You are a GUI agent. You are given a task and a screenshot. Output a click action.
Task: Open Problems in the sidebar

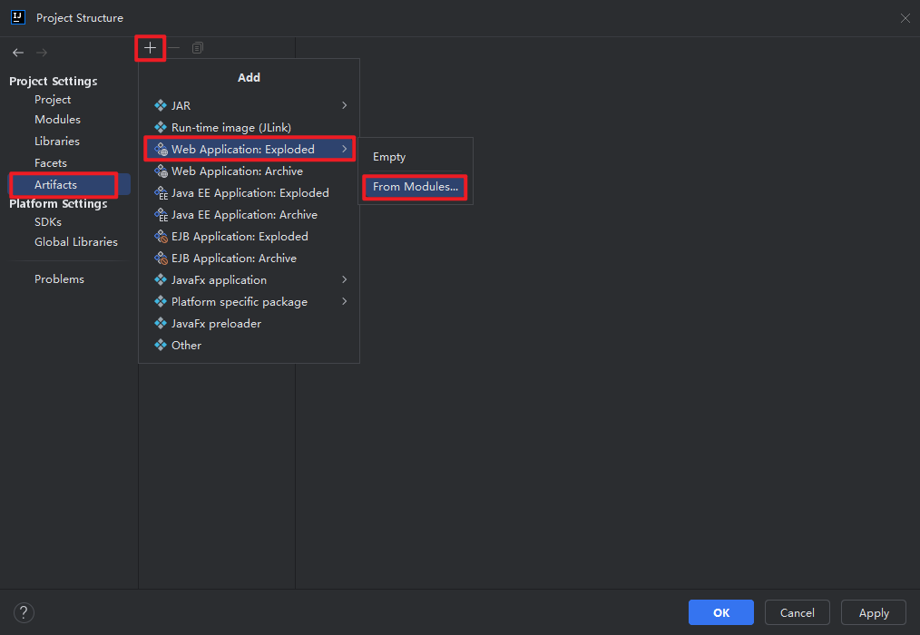[59, 279]
